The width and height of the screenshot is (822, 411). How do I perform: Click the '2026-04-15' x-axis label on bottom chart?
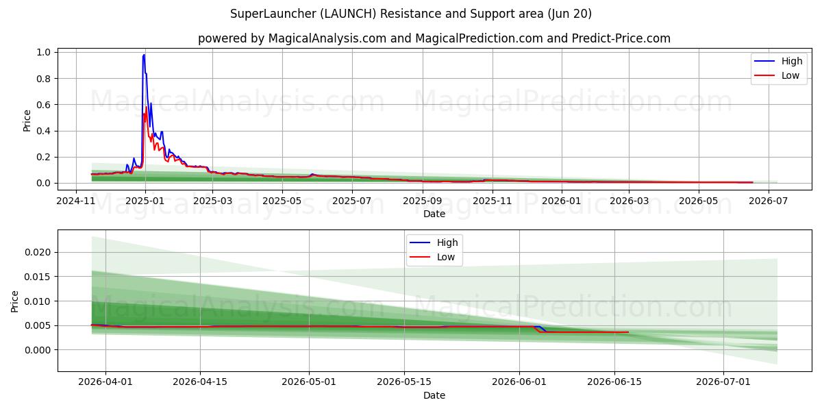pos(200,383)
